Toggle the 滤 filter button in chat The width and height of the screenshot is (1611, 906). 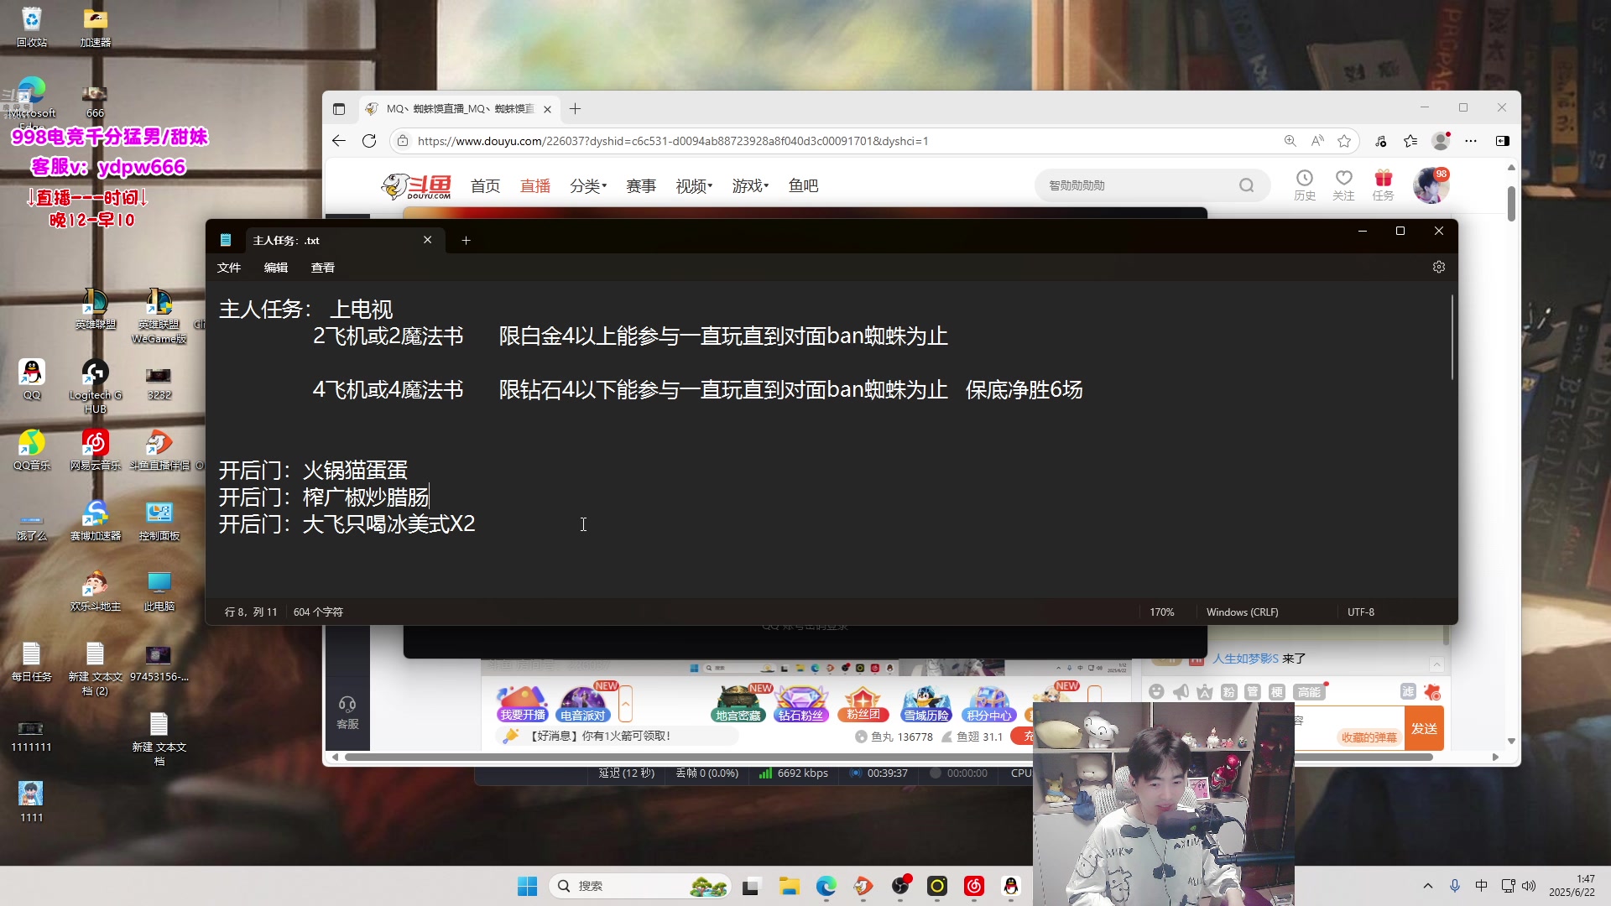point(1408,692)
